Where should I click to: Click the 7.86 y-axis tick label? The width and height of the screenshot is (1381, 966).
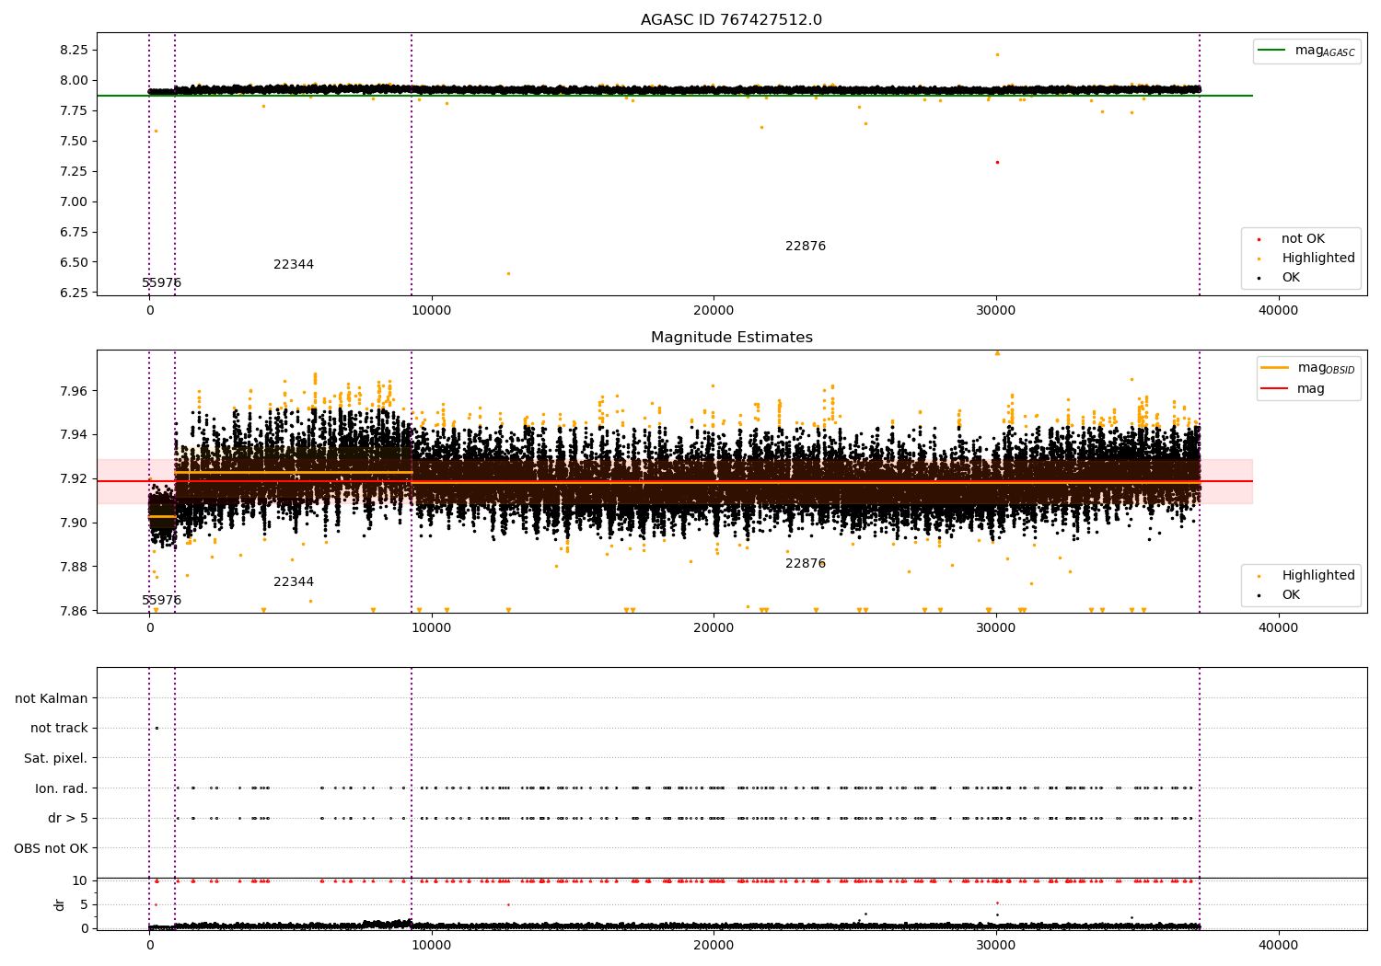pyautogui.click(x=72, y=611)
